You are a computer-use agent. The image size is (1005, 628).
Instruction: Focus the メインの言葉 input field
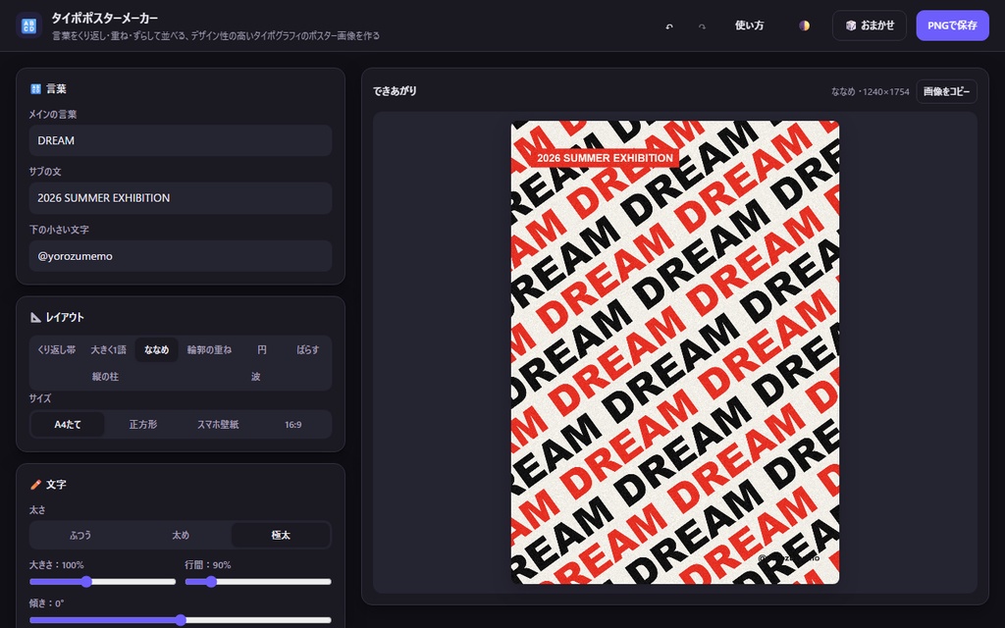point(181,140)
